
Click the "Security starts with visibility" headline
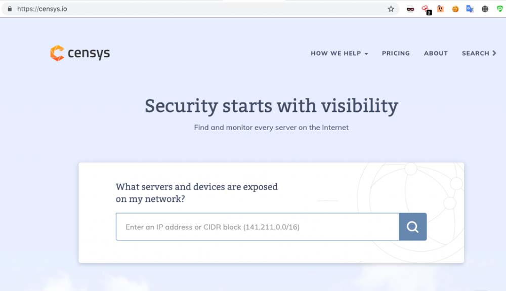271,106
